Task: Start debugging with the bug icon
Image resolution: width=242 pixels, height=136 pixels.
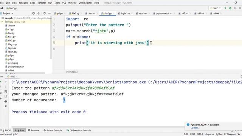Action: click(230, 8)
